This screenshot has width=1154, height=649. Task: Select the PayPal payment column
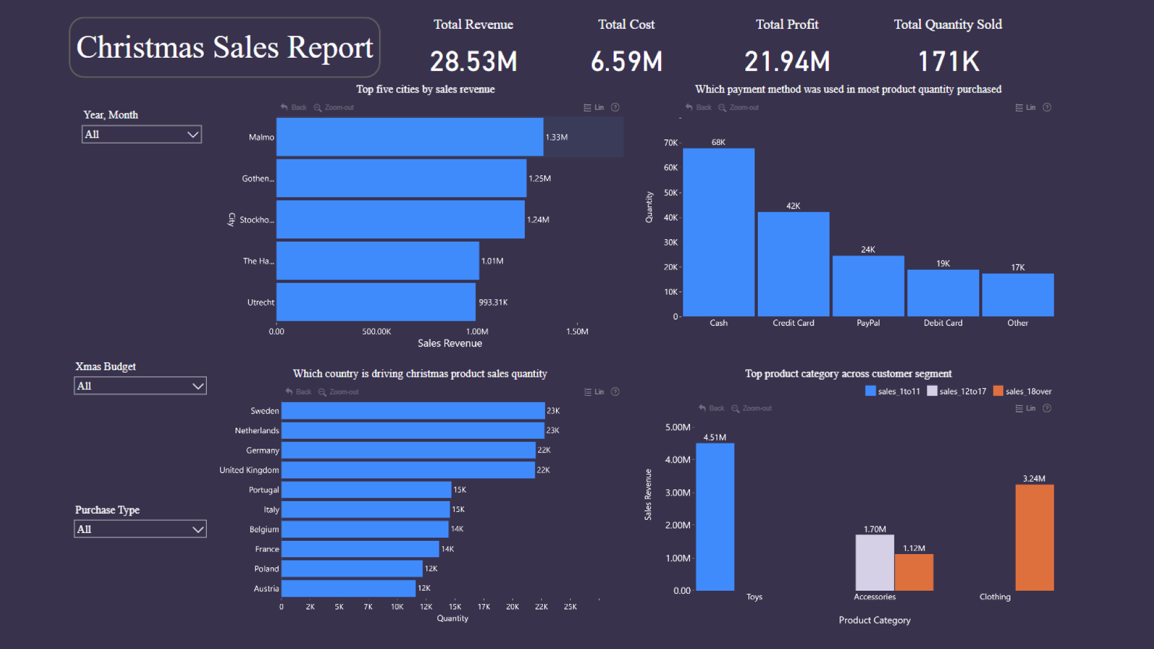[x=868, y=286]
